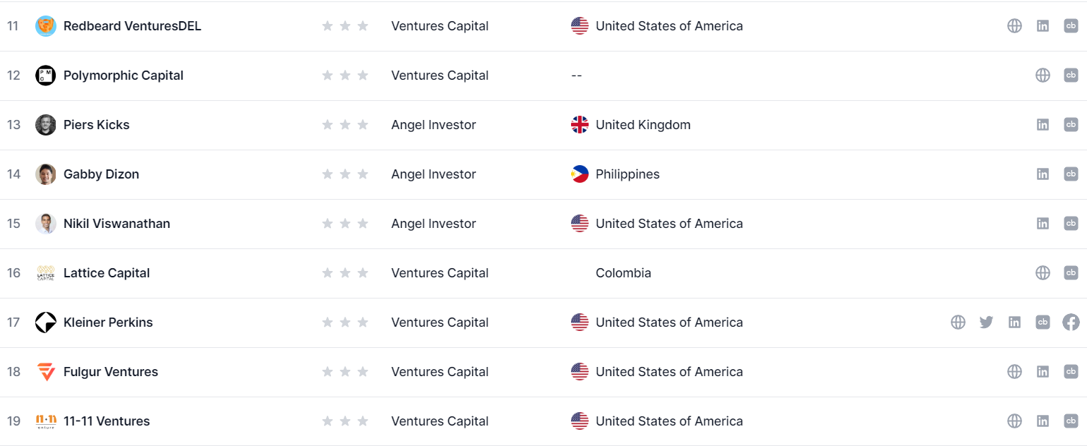Open Fulgur Ventures investor page
1087x446 pixels.
pyautogui.click(x=111, y=372)
